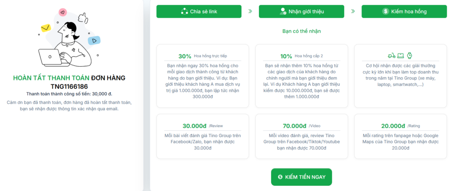
Task: Click the first double-chevron arrow between steps
Action: click(x=250, y=11)
